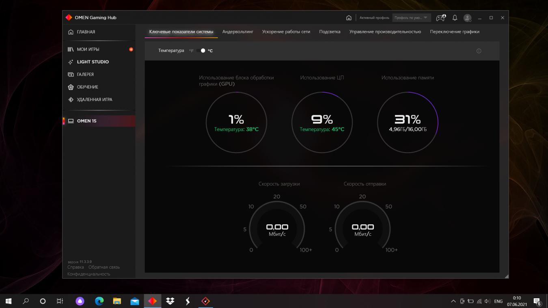This screenshot has height=308, width=548.
Task: Open 'Управление производительностью' tab
Action: [385, 32]
